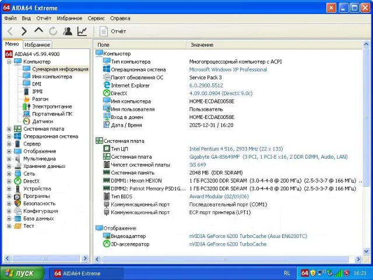373x280 pixels.
Task: Select the DIMM1: Hexon HEXON row
Action: [230, 181]
